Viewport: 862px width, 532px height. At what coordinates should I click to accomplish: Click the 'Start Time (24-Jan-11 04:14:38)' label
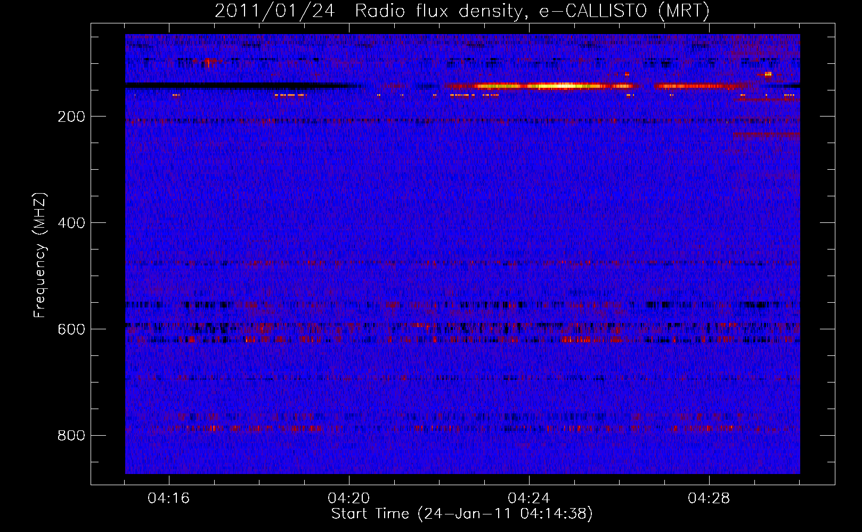(462, 514)
